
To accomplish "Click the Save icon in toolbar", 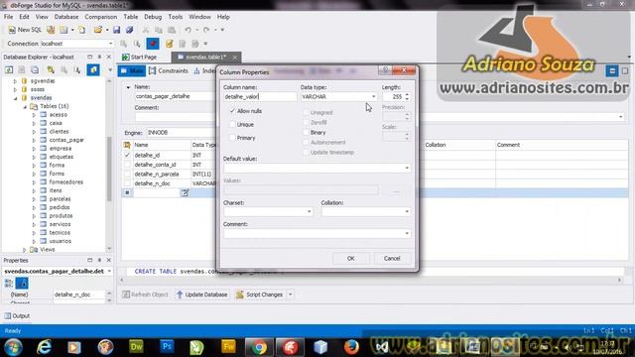I will click(x=117, y=30).
